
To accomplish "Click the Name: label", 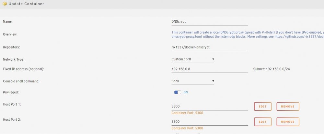I will 8,21.
